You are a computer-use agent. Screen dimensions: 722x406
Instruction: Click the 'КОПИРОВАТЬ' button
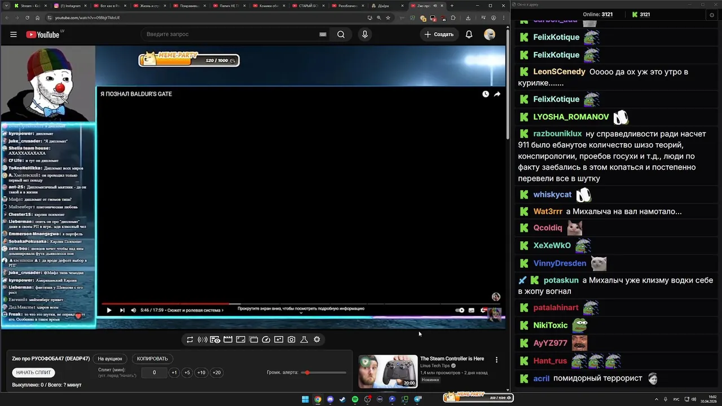[x=152, y=359]
